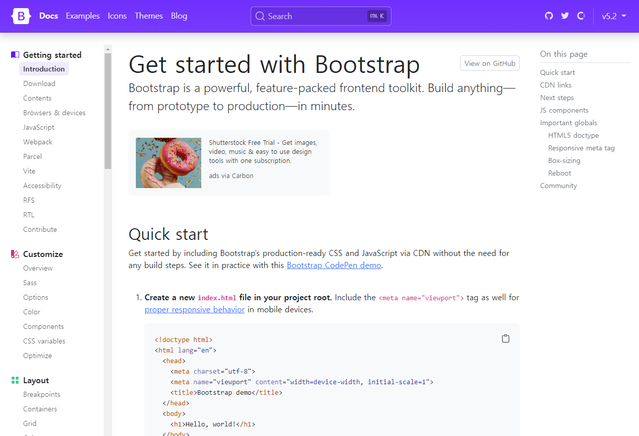
Task: Click the search magnifier icon
Action: (x=260, y=16)
